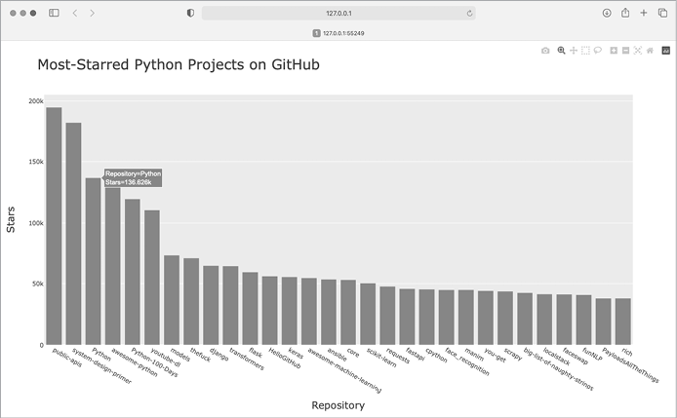Click the Autoscale icon in modebar
Image resolution: width=677 pixels, height=418 pixels.
pos(637,51)
